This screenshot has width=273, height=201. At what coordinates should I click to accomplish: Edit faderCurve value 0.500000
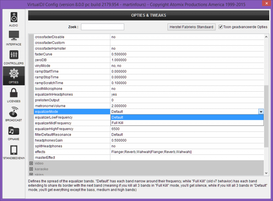187,54
